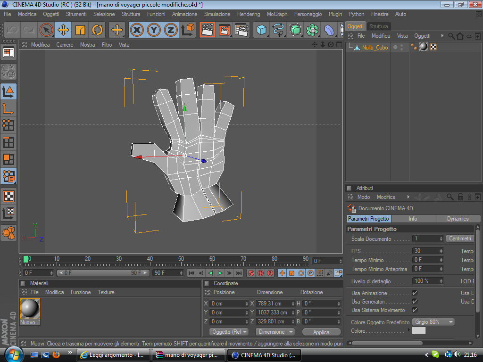Select the Scale tool in top toolbar

(x=80, y=30)
